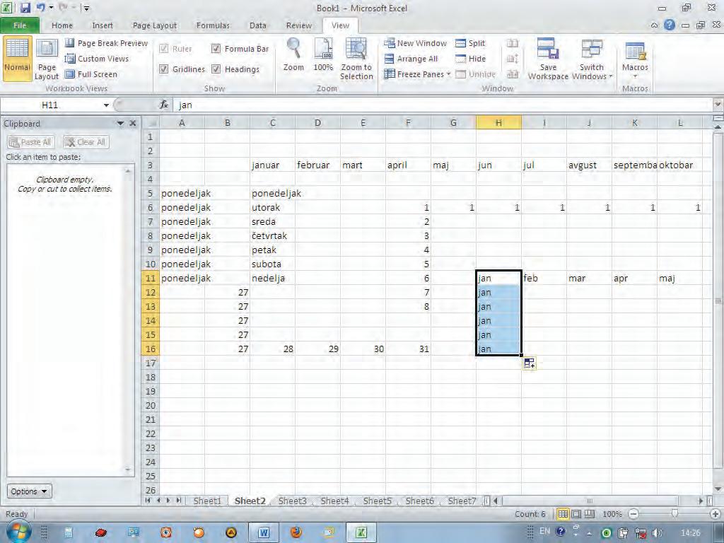
Task: Click the horizontal scrollbar thumb
Action: tap(590, 501)
